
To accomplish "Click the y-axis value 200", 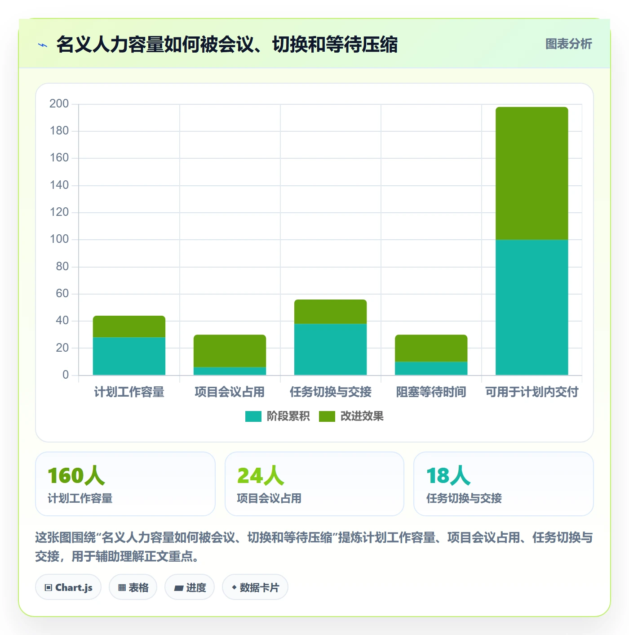I will 59,104.
